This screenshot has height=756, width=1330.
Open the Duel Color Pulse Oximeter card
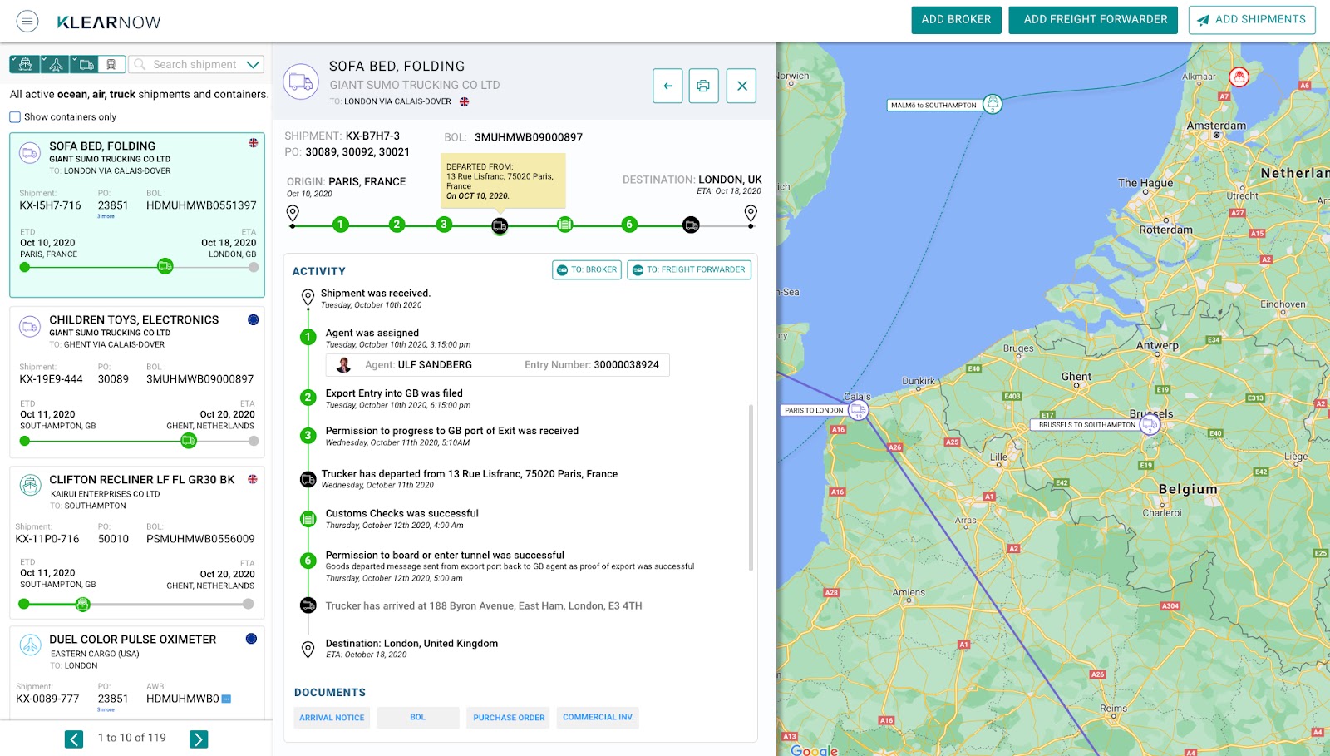137,673
